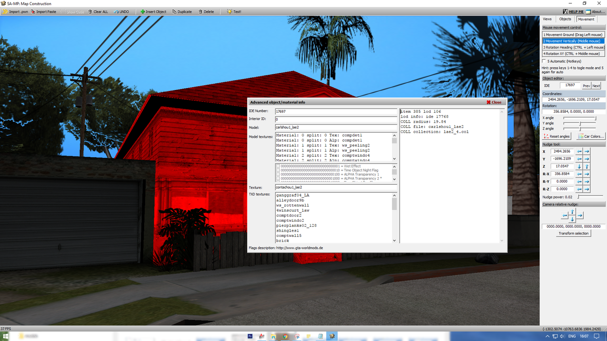Click the Import Paste toolbar button

(44, 11)
